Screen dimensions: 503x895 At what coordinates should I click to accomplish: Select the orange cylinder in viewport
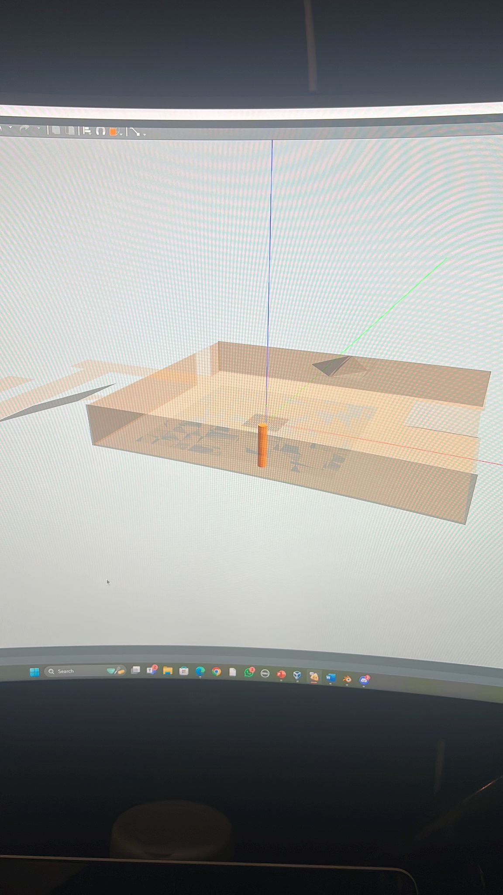[x=262, y=445]
